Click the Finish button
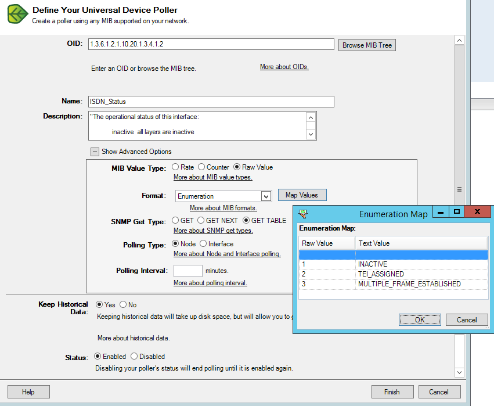The height and width of the screenshot is (406, 494). pyautogui.click(x=392, y=392)
